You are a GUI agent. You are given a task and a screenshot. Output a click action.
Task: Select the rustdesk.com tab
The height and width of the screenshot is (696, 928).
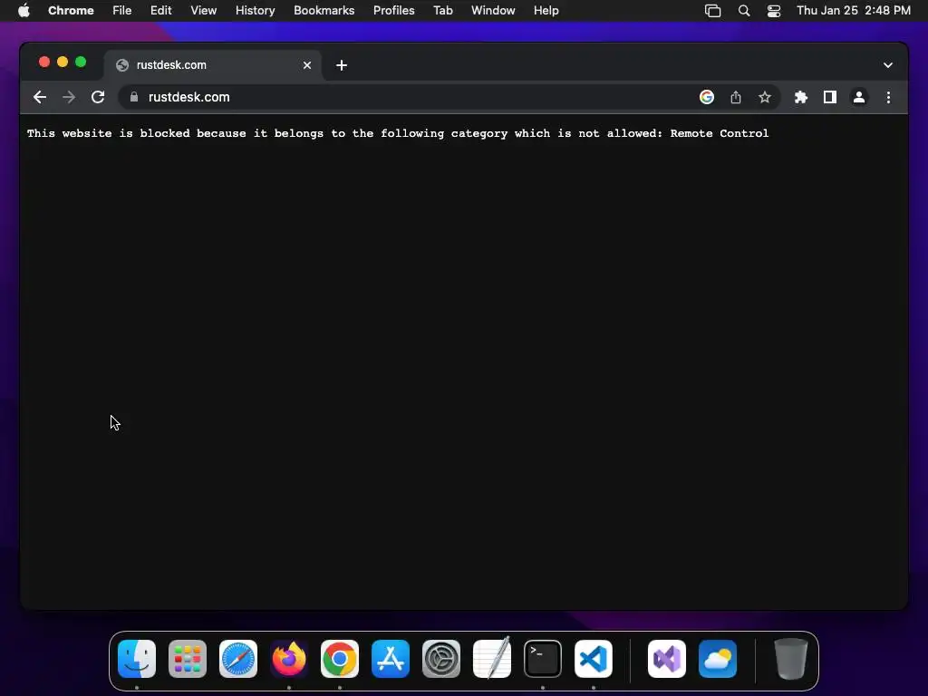[x=213, y=65]
